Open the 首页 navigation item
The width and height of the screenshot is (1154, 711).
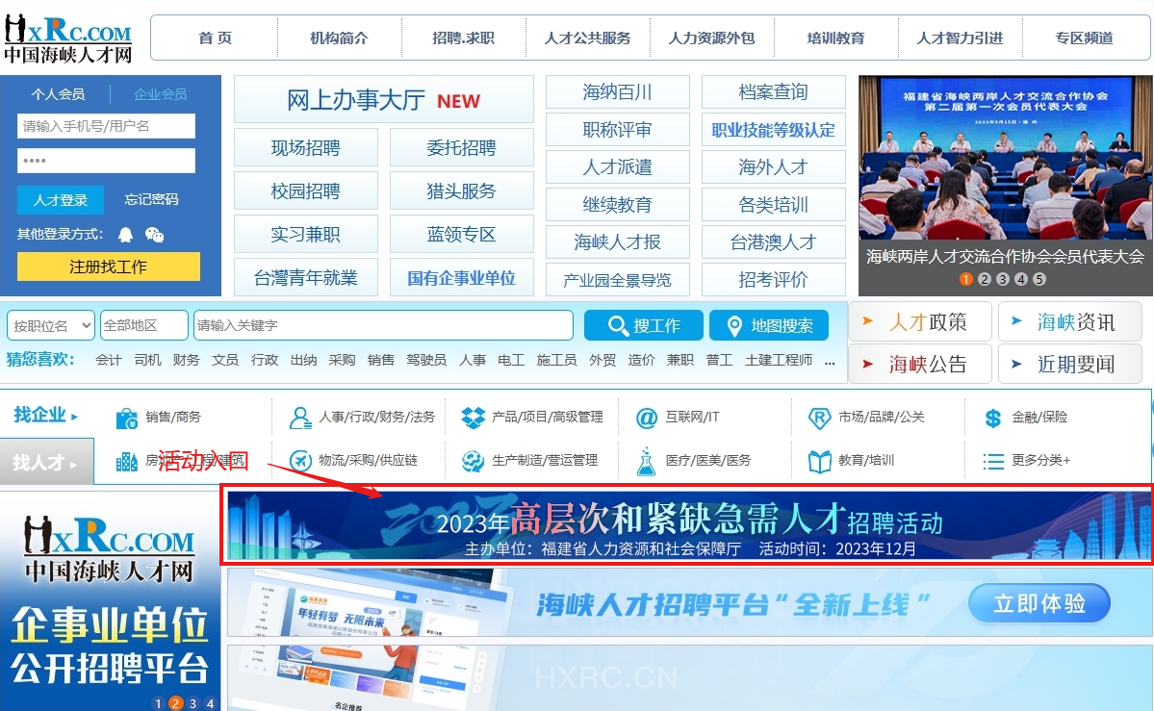click(x=215, y=38)
